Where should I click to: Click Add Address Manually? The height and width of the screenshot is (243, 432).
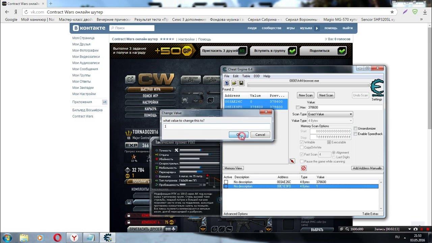pyautogui.click(x=367, y=168)
